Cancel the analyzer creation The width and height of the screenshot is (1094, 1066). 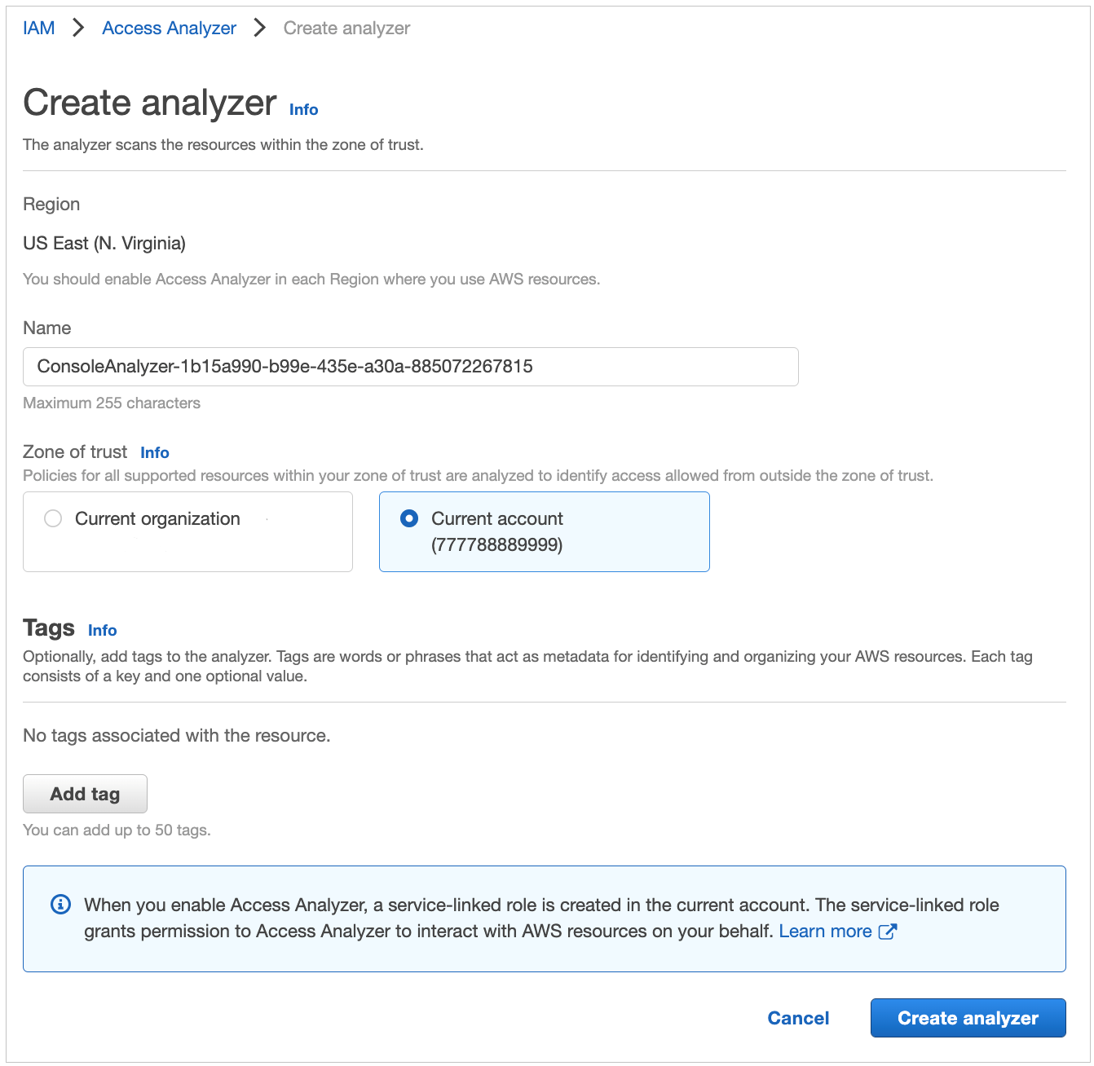(x=797, y=1018)
